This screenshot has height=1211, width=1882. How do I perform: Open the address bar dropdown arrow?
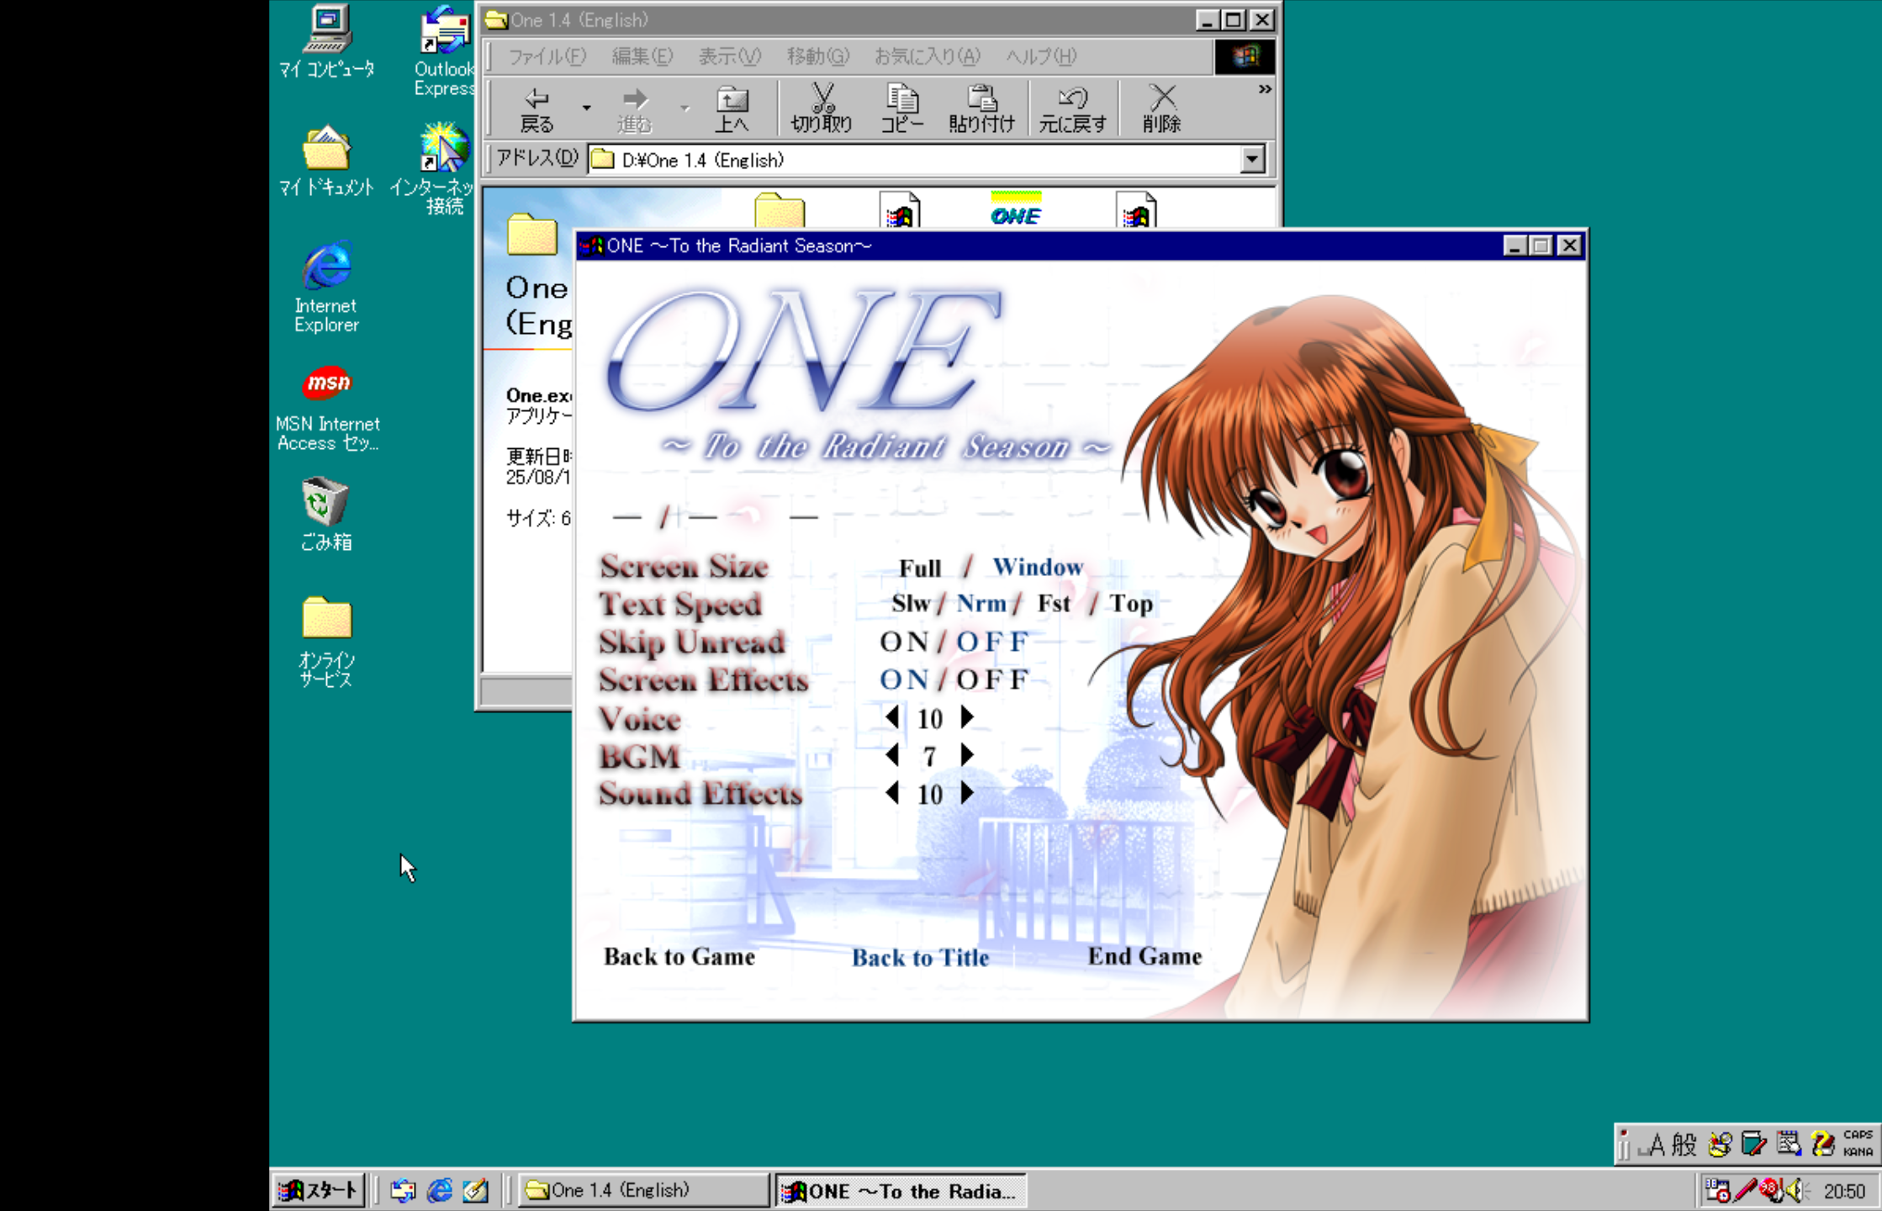coord(1252,159)
